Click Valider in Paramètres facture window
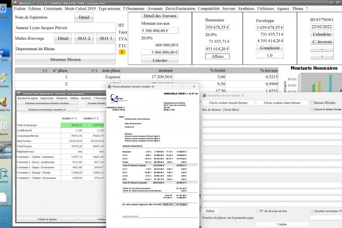342x228 pixels. 282,224
